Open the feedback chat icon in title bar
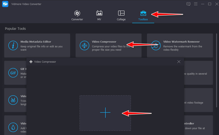The image size is (219, 135). pos(188,4)
